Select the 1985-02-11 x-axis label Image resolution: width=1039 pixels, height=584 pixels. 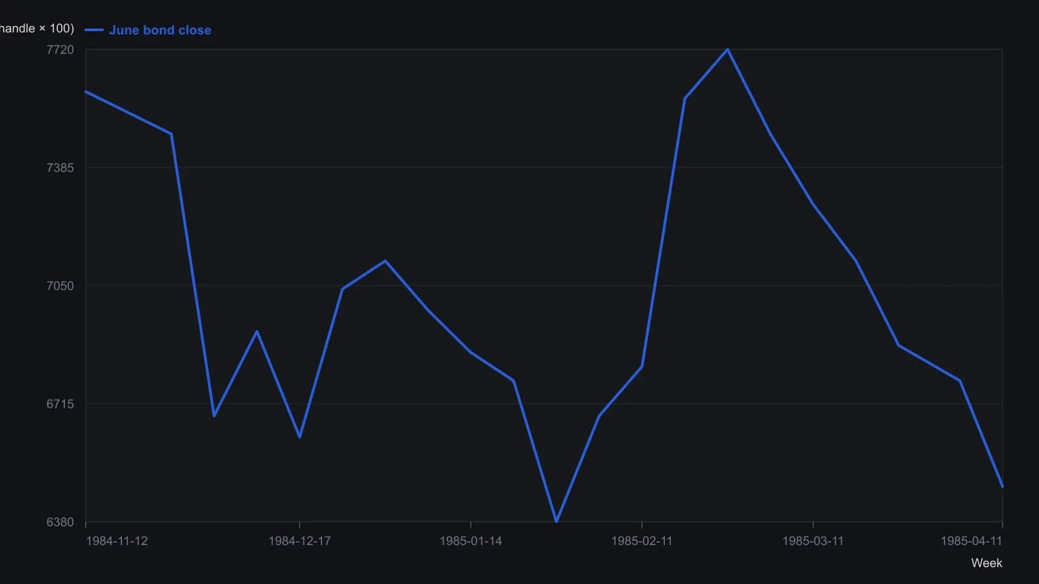[642, 541]
